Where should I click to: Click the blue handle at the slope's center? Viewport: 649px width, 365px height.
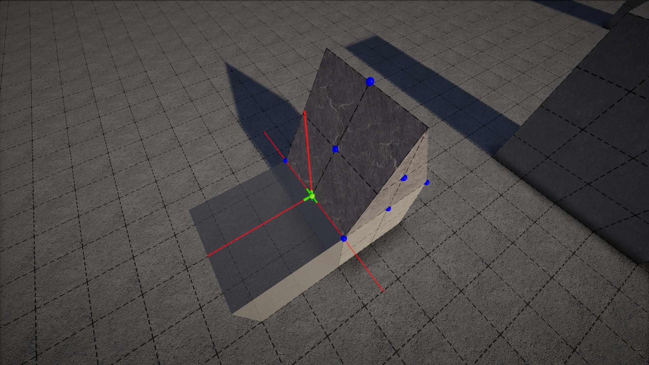335,149
